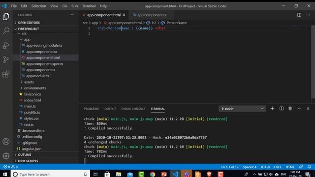Open app.module.ts in the file tree
The image size is (315, 177).
coord(37,76)
